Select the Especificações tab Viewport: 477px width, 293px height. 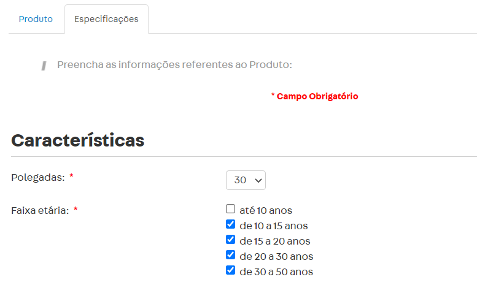[x=106, y=19]
